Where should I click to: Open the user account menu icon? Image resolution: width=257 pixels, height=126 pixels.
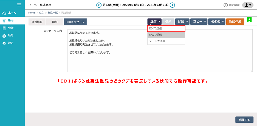(247, 5)
